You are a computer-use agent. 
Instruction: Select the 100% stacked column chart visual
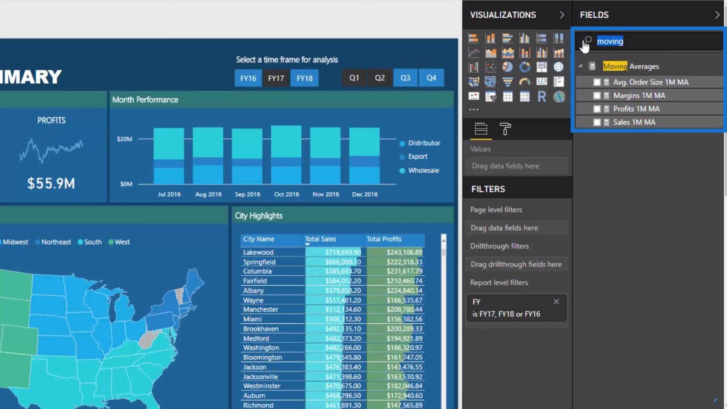click(x=559, y=39)
